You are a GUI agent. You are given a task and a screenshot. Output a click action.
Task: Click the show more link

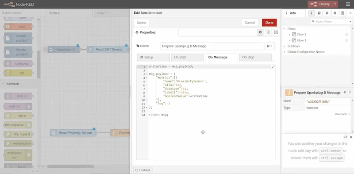342,114
